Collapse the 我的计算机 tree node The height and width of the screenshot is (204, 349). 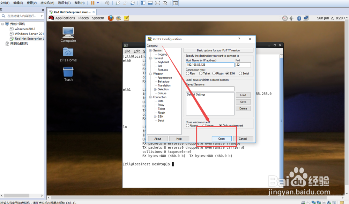coord(3,24)
